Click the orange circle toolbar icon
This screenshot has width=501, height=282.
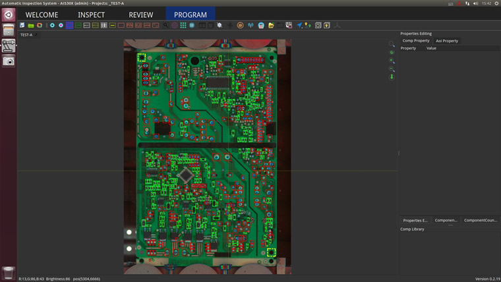[240, 25]
